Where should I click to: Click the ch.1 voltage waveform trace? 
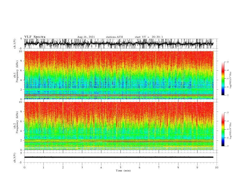119,44
